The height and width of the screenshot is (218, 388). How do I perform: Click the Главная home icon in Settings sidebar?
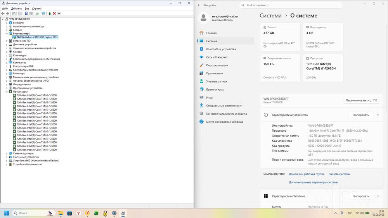point(201,33)
